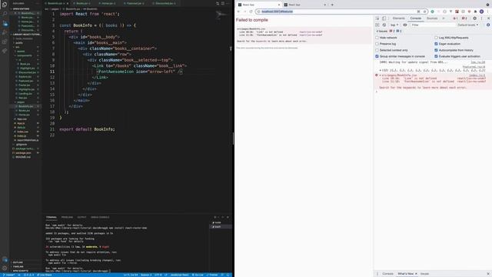Expand the Outline section
This screenshot has width=492, height=277.
click(18, 262)
